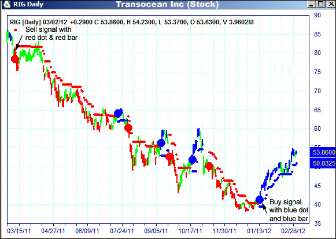Click the 01/13/12 date axis label
The width and height of the screenshot is (336, 239).
(x=259, y=231)
